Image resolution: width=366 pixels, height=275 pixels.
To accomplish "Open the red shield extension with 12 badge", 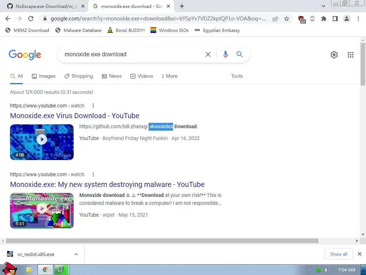I will 301,19.
